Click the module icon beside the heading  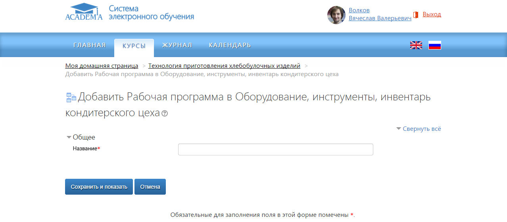click(x=71, y=98)
